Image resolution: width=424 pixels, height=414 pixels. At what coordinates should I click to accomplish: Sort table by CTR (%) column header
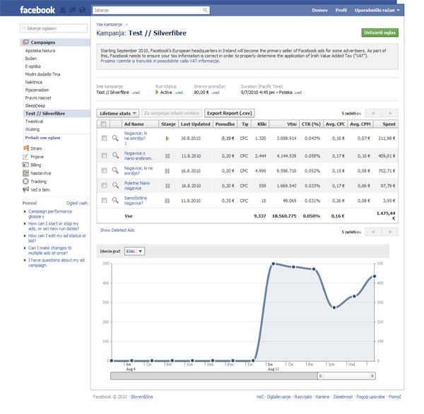311,124
